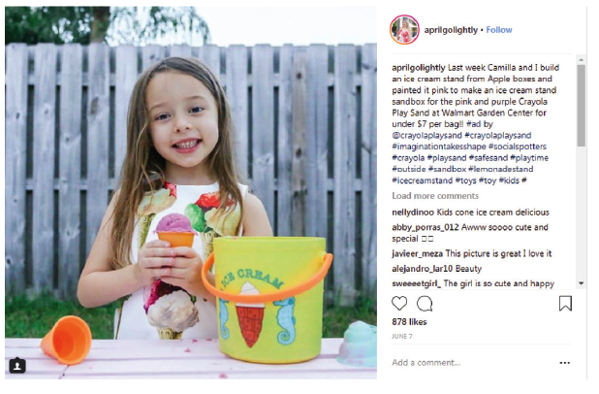This screenshot has width=599, height=394.
Task: Visit javieer_meza commenter profile
Action: click(417, 253)
